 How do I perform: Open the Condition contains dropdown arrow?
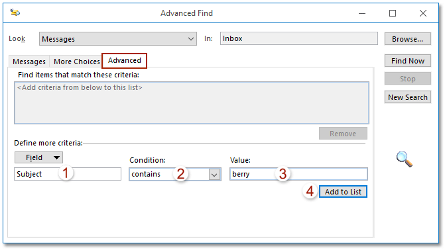(x=214, y=175)
